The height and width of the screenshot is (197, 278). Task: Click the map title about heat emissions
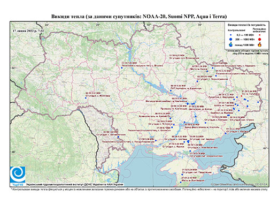coord(139,17)
